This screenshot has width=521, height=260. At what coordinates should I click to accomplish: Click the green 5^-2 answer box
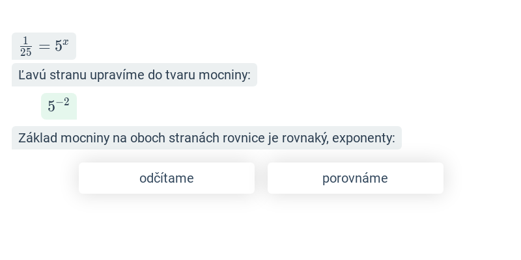[59, 106]
